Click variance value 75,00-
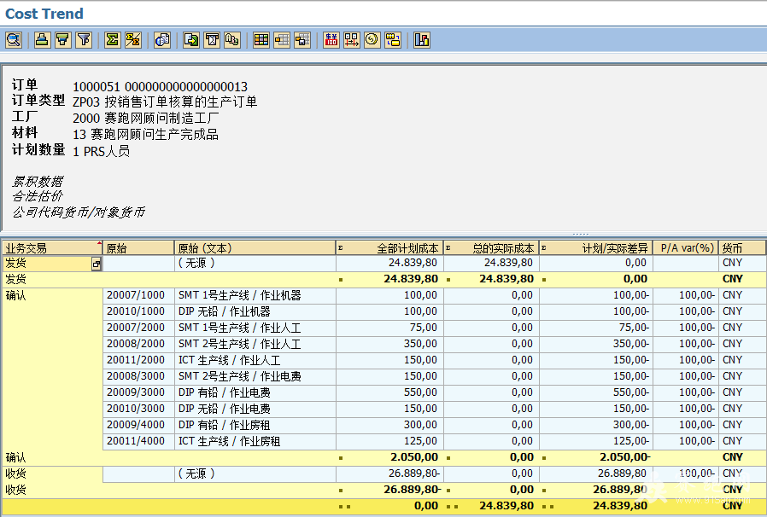This screenshot has width=767, height=517. (x=634, y=328)
